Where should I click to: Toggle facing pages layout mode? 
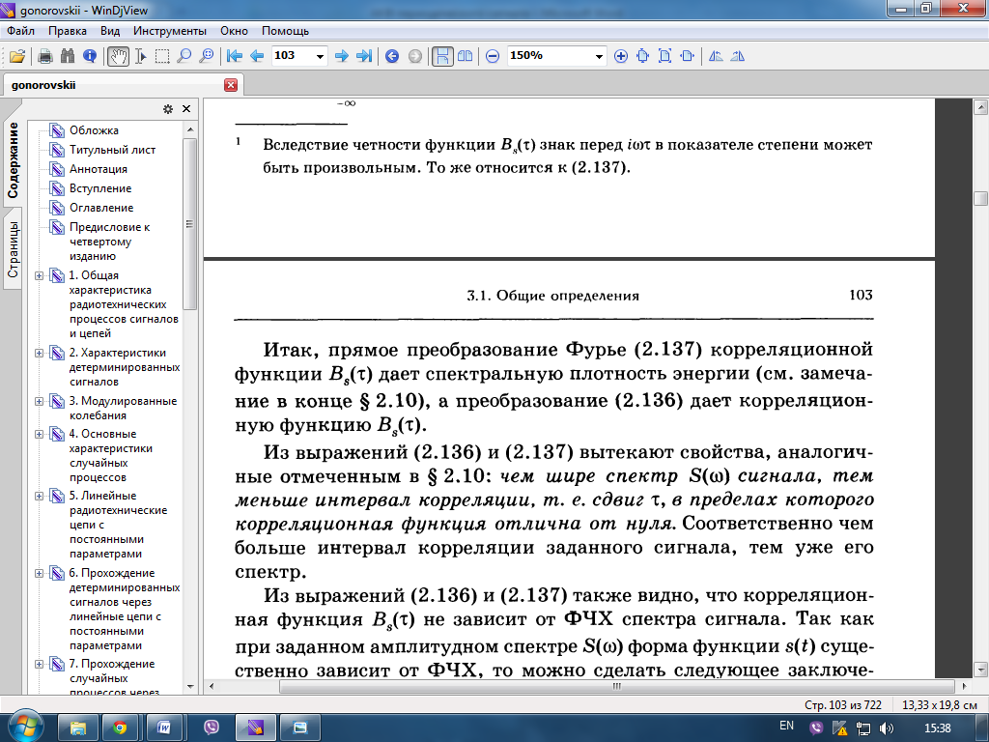(465, 56)
